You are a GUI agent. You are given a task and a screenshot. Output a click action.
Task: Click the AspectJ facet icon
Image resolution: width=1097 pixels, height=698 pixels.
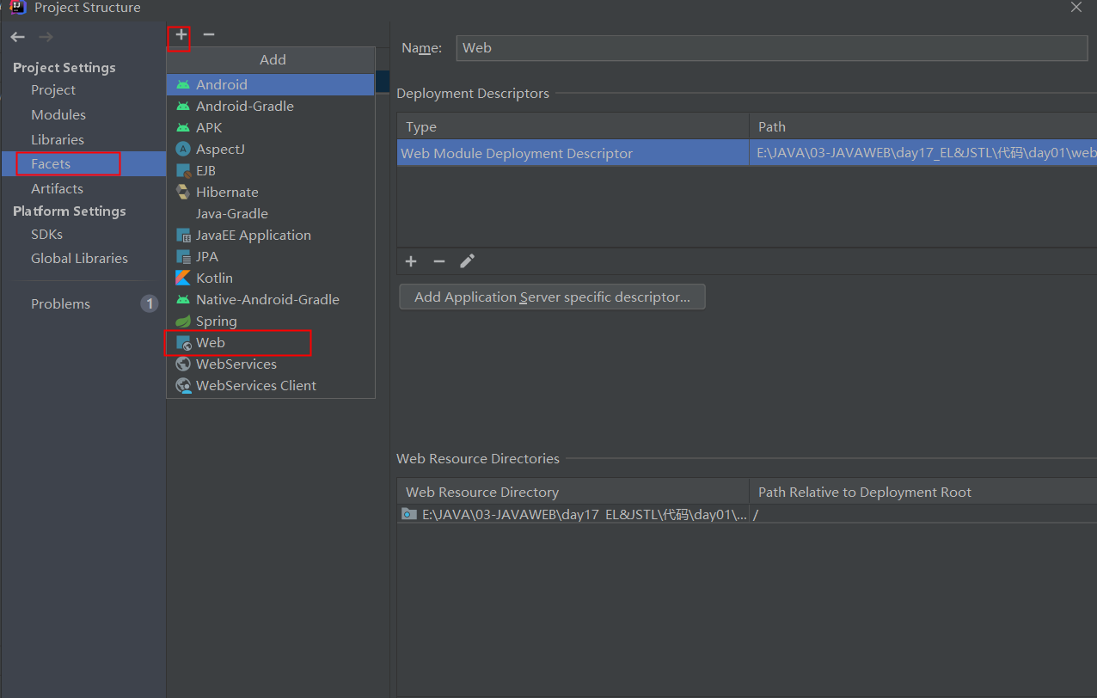(x=182, y=149)
